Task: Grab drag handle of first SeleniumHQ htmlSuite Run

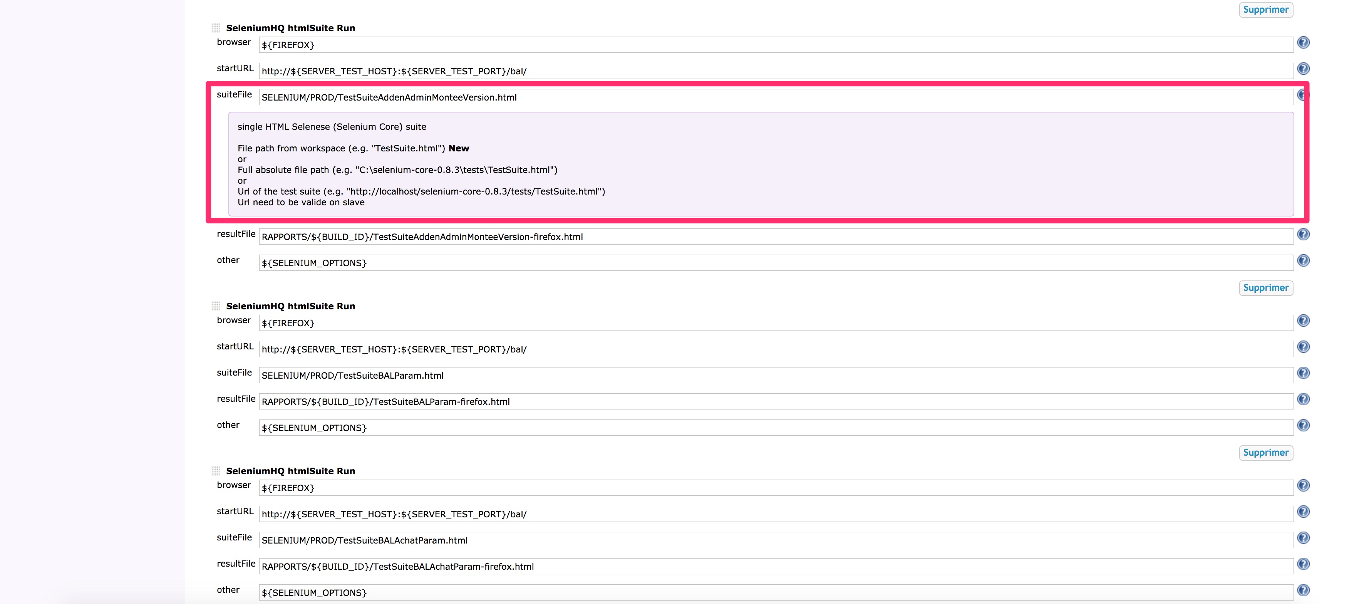Action: coord(216,28)
